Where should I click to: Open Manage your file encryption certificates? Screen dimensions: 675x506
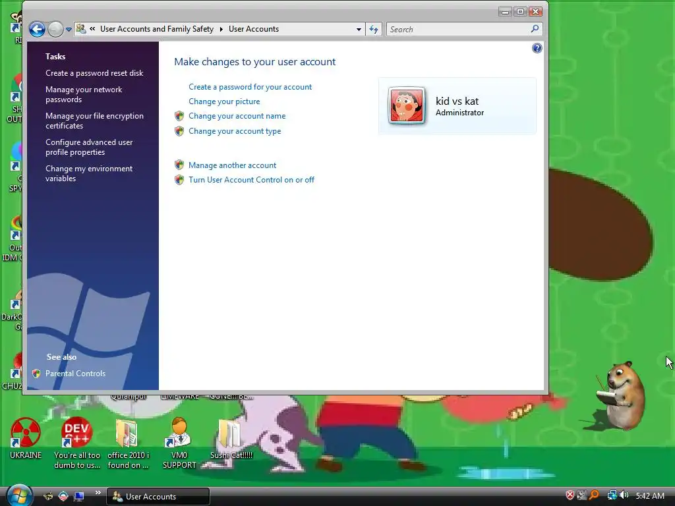95,121
